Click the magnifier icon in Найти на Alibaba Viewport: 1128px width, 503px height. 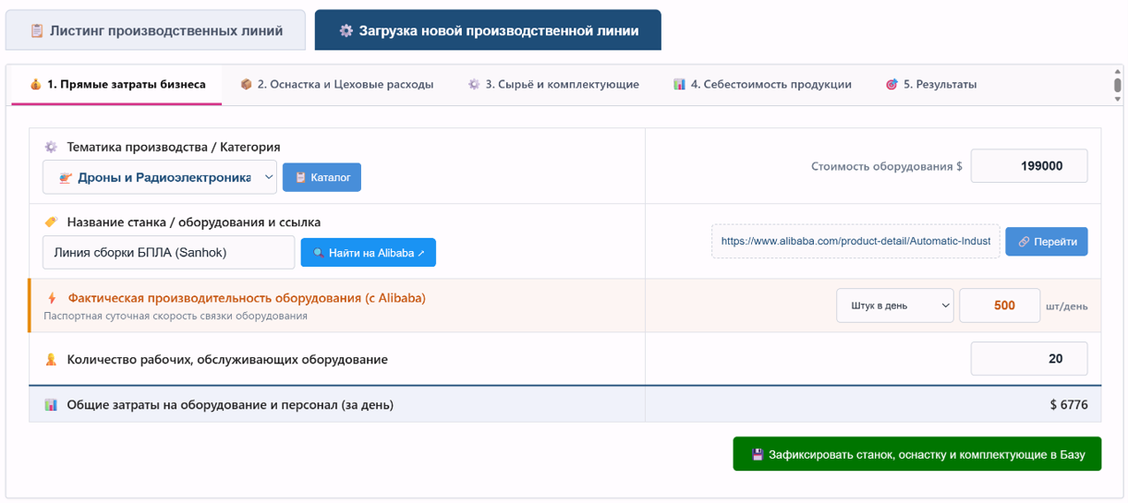[x=318, y=253]
